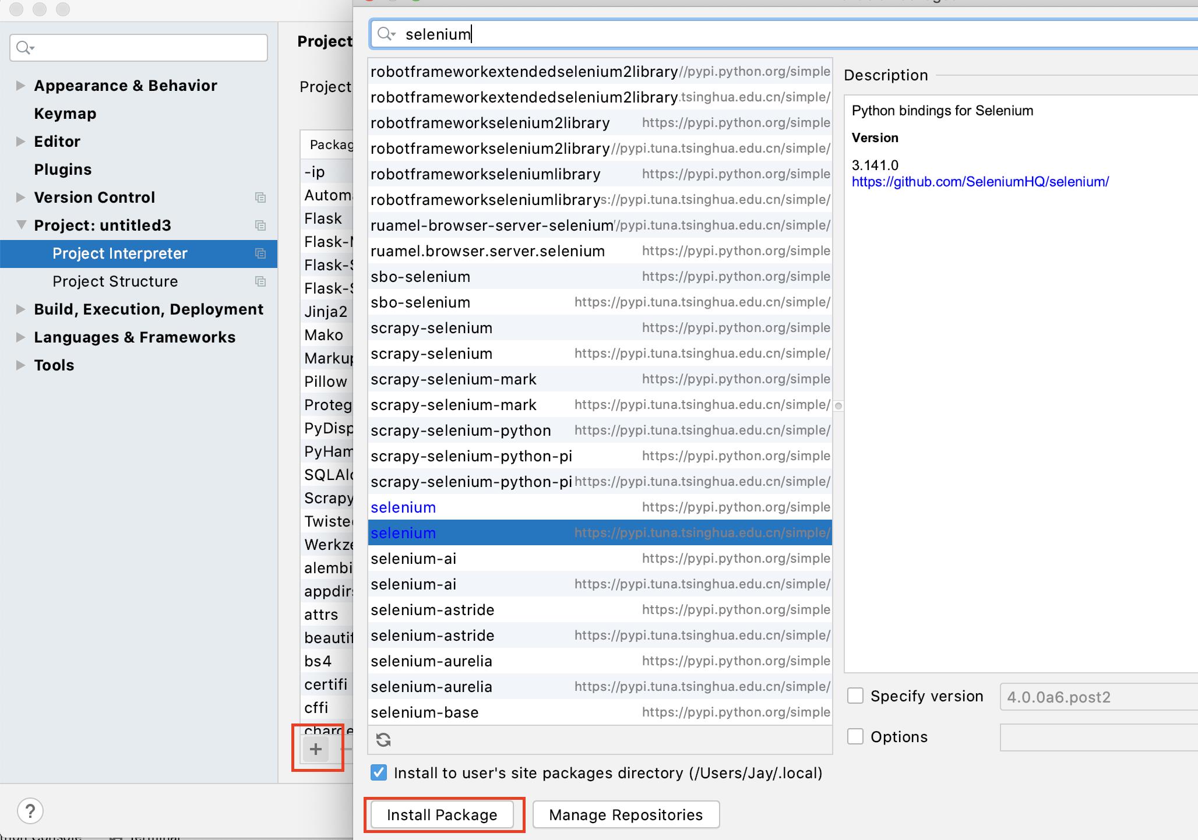Expand the Version Control section

click(x=20, y=197)
